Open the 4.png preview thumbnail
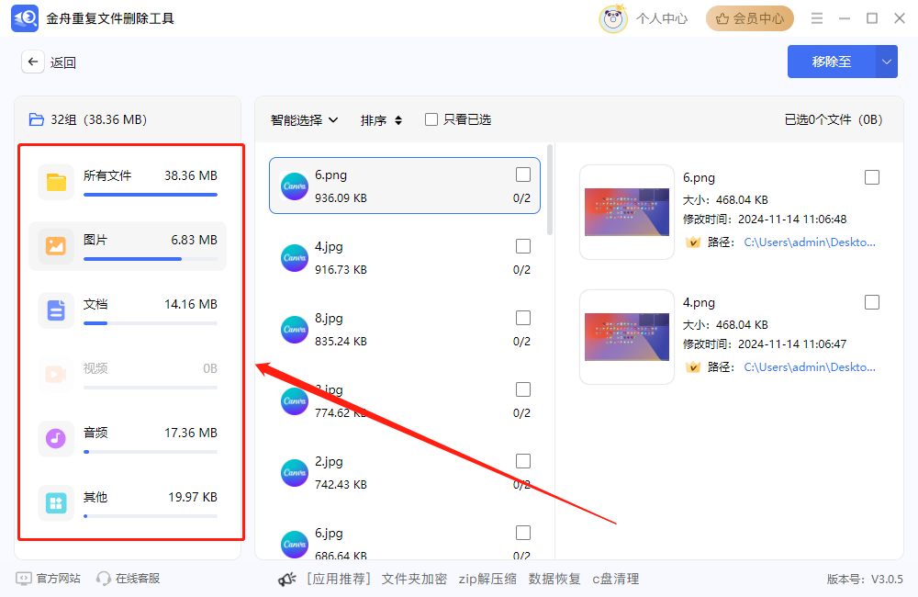The height and width of the screenshot is (597, 918). (626, 337)
